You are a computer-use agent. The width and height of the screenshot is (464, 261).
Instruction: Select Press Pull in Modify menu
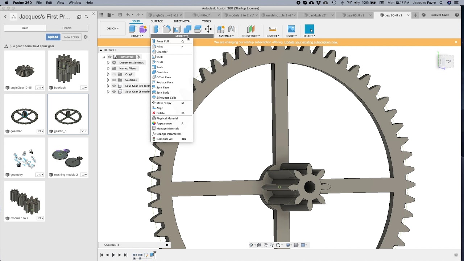(x=171, y=41)
